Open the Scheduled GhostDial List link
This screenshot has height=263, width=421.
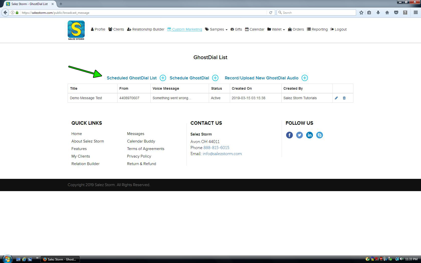132,78
